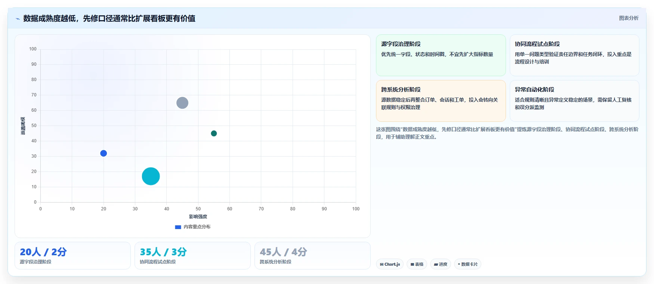Click the 内容重点分布 legend label
Image resolution: width=654 pixels, height=284 pixels.
click(x=197, y=227)
